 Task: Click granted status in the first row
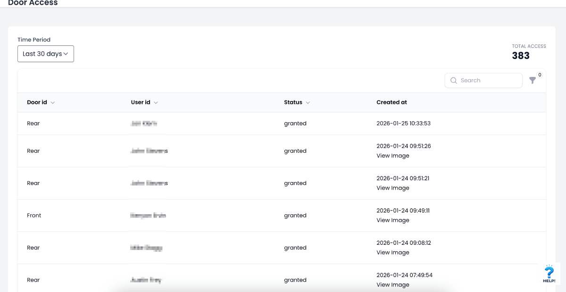295,124
